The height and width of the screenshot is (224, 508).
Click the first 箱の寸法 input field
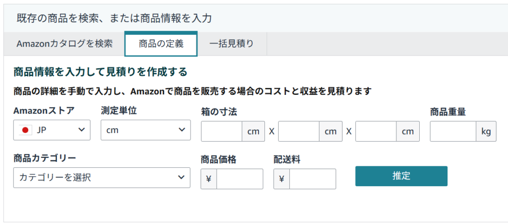point(222,132)
